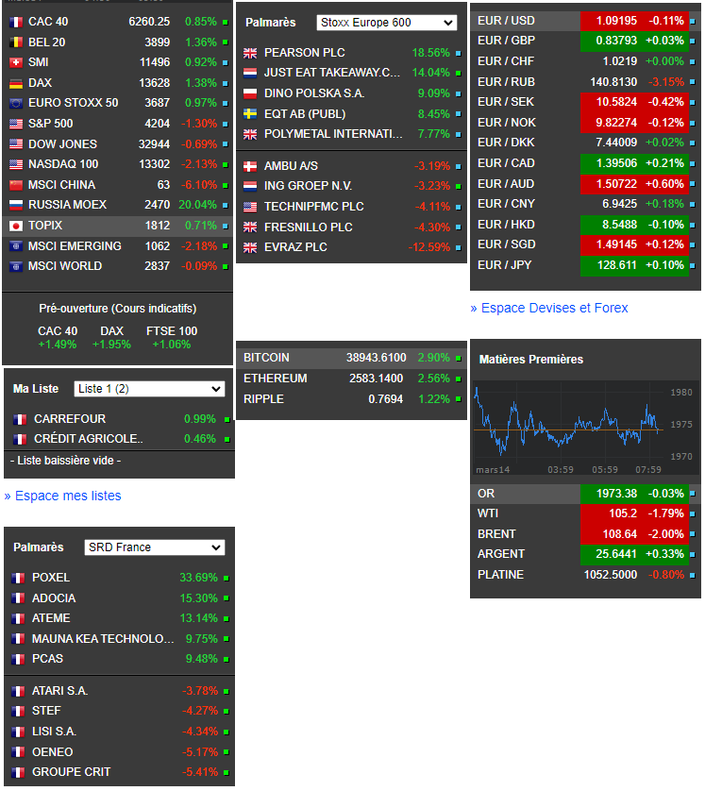This screenshot has width=705, height=791.
Task: Select the PCAS stock row
Action: tap(119, 659)
